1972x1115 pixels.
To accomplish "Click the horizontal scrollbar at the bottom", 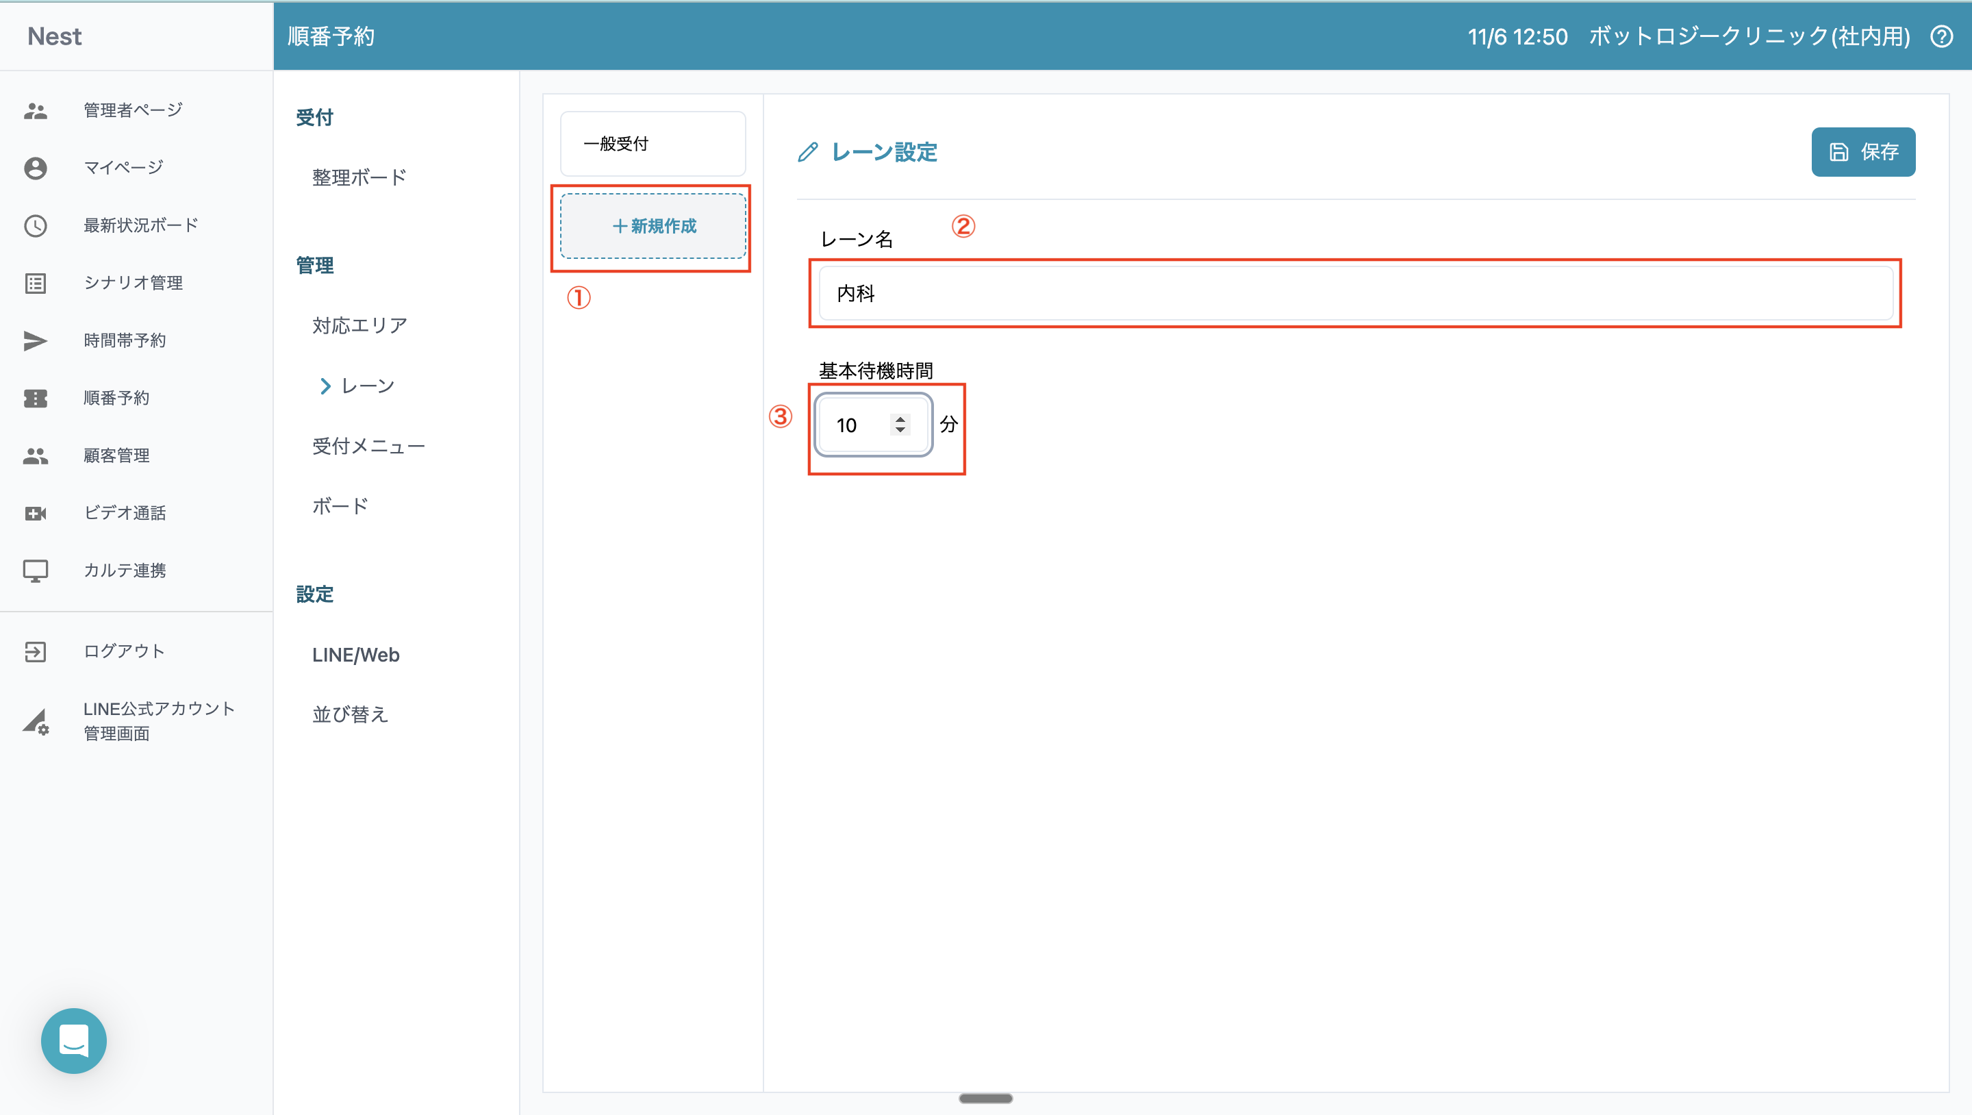I will click(985, 1098).
